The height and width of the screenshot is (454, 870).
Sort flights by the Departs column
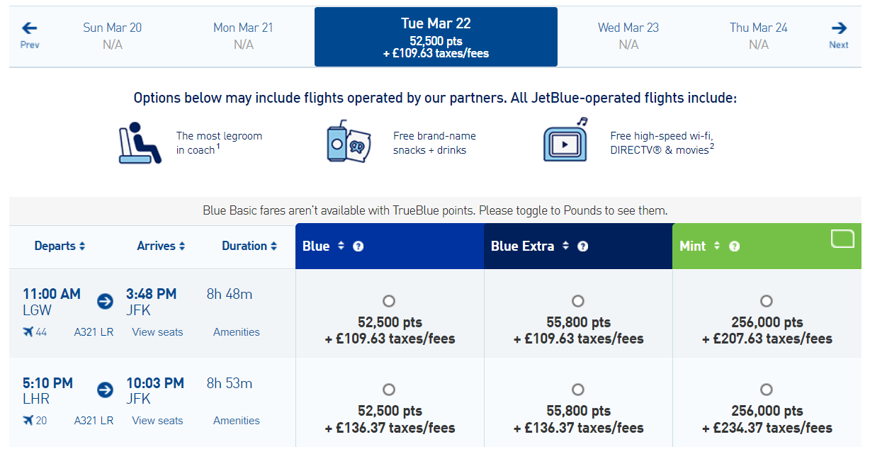coord(60,246)
